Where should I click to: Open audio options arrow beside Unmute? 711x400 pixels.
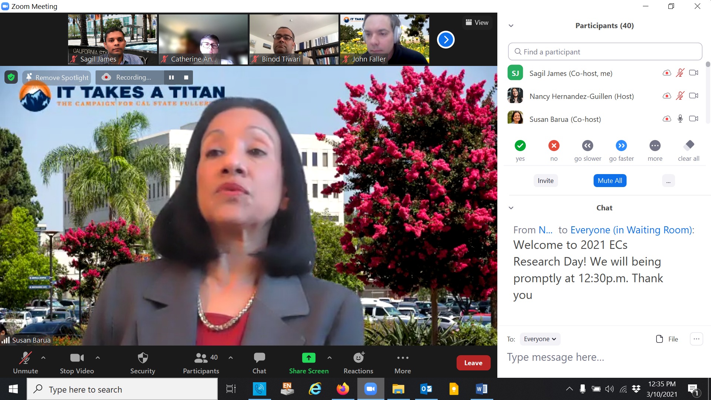pos(43,358)
